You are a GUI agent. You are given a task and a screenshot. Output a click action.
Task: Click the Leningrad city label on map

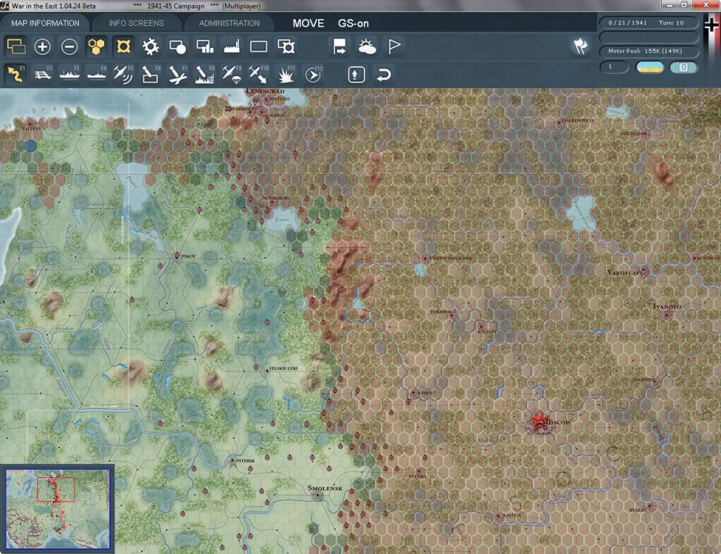(x=265, y=91)
